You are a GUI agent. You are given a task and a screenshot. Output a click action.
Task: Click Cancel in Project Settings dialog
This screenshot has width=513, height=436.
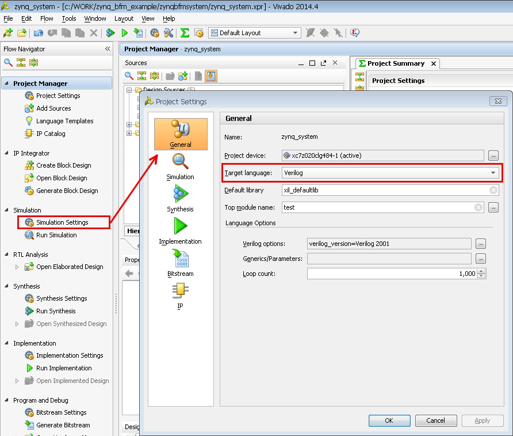pyautogui.click(x=436, y=420)
